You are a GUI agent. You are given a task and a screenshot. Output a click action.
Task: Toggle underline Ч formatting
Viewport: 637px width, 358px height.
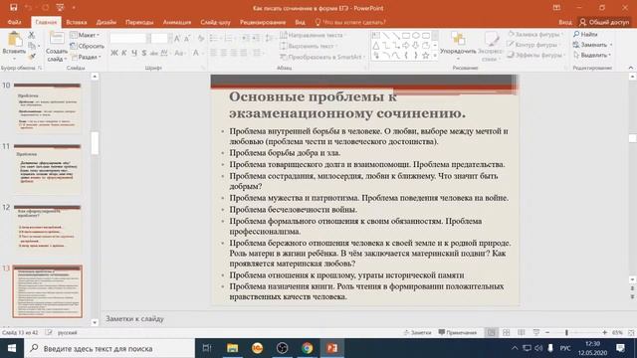pos(134,53)
